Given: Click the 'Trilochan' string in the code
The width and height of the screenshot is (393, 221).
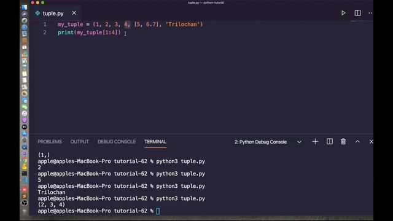Looking at the screenshot, I should click(x=182, y=25).
